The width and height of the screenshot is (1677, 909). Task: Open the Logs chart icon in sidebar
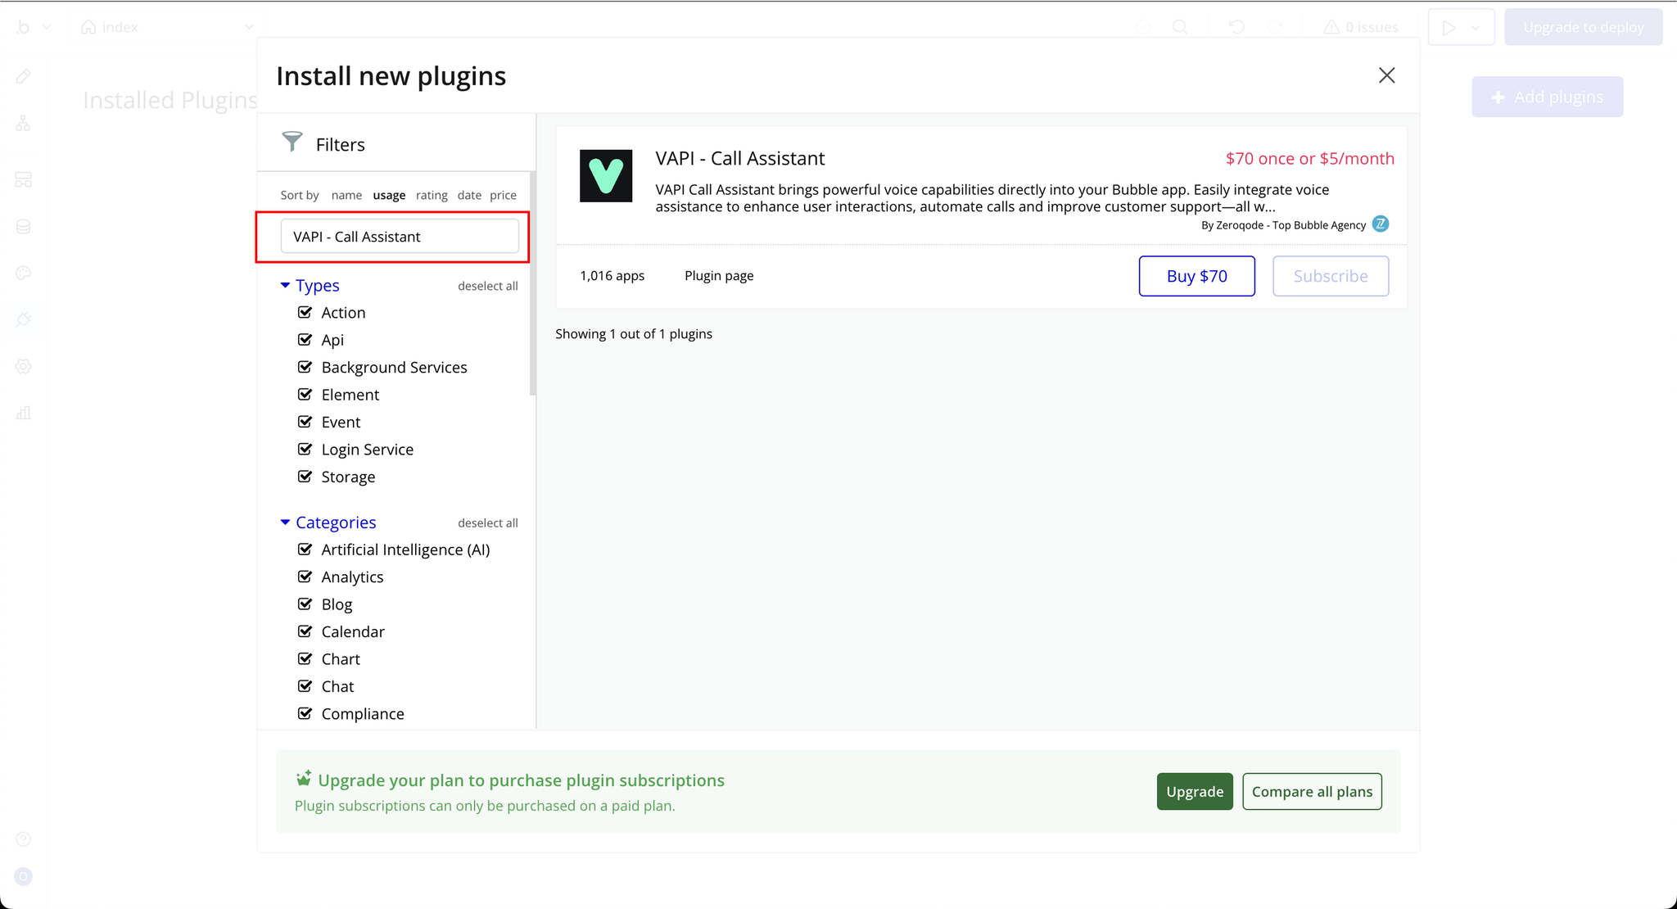[x=24, y=413]
